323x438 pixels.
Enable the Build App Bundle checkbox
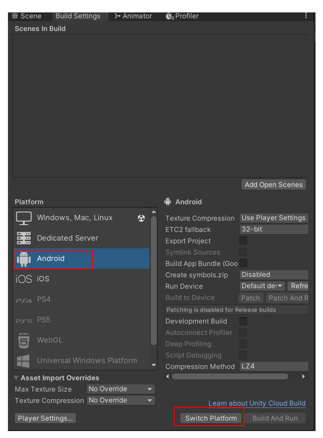pos(243,263)
